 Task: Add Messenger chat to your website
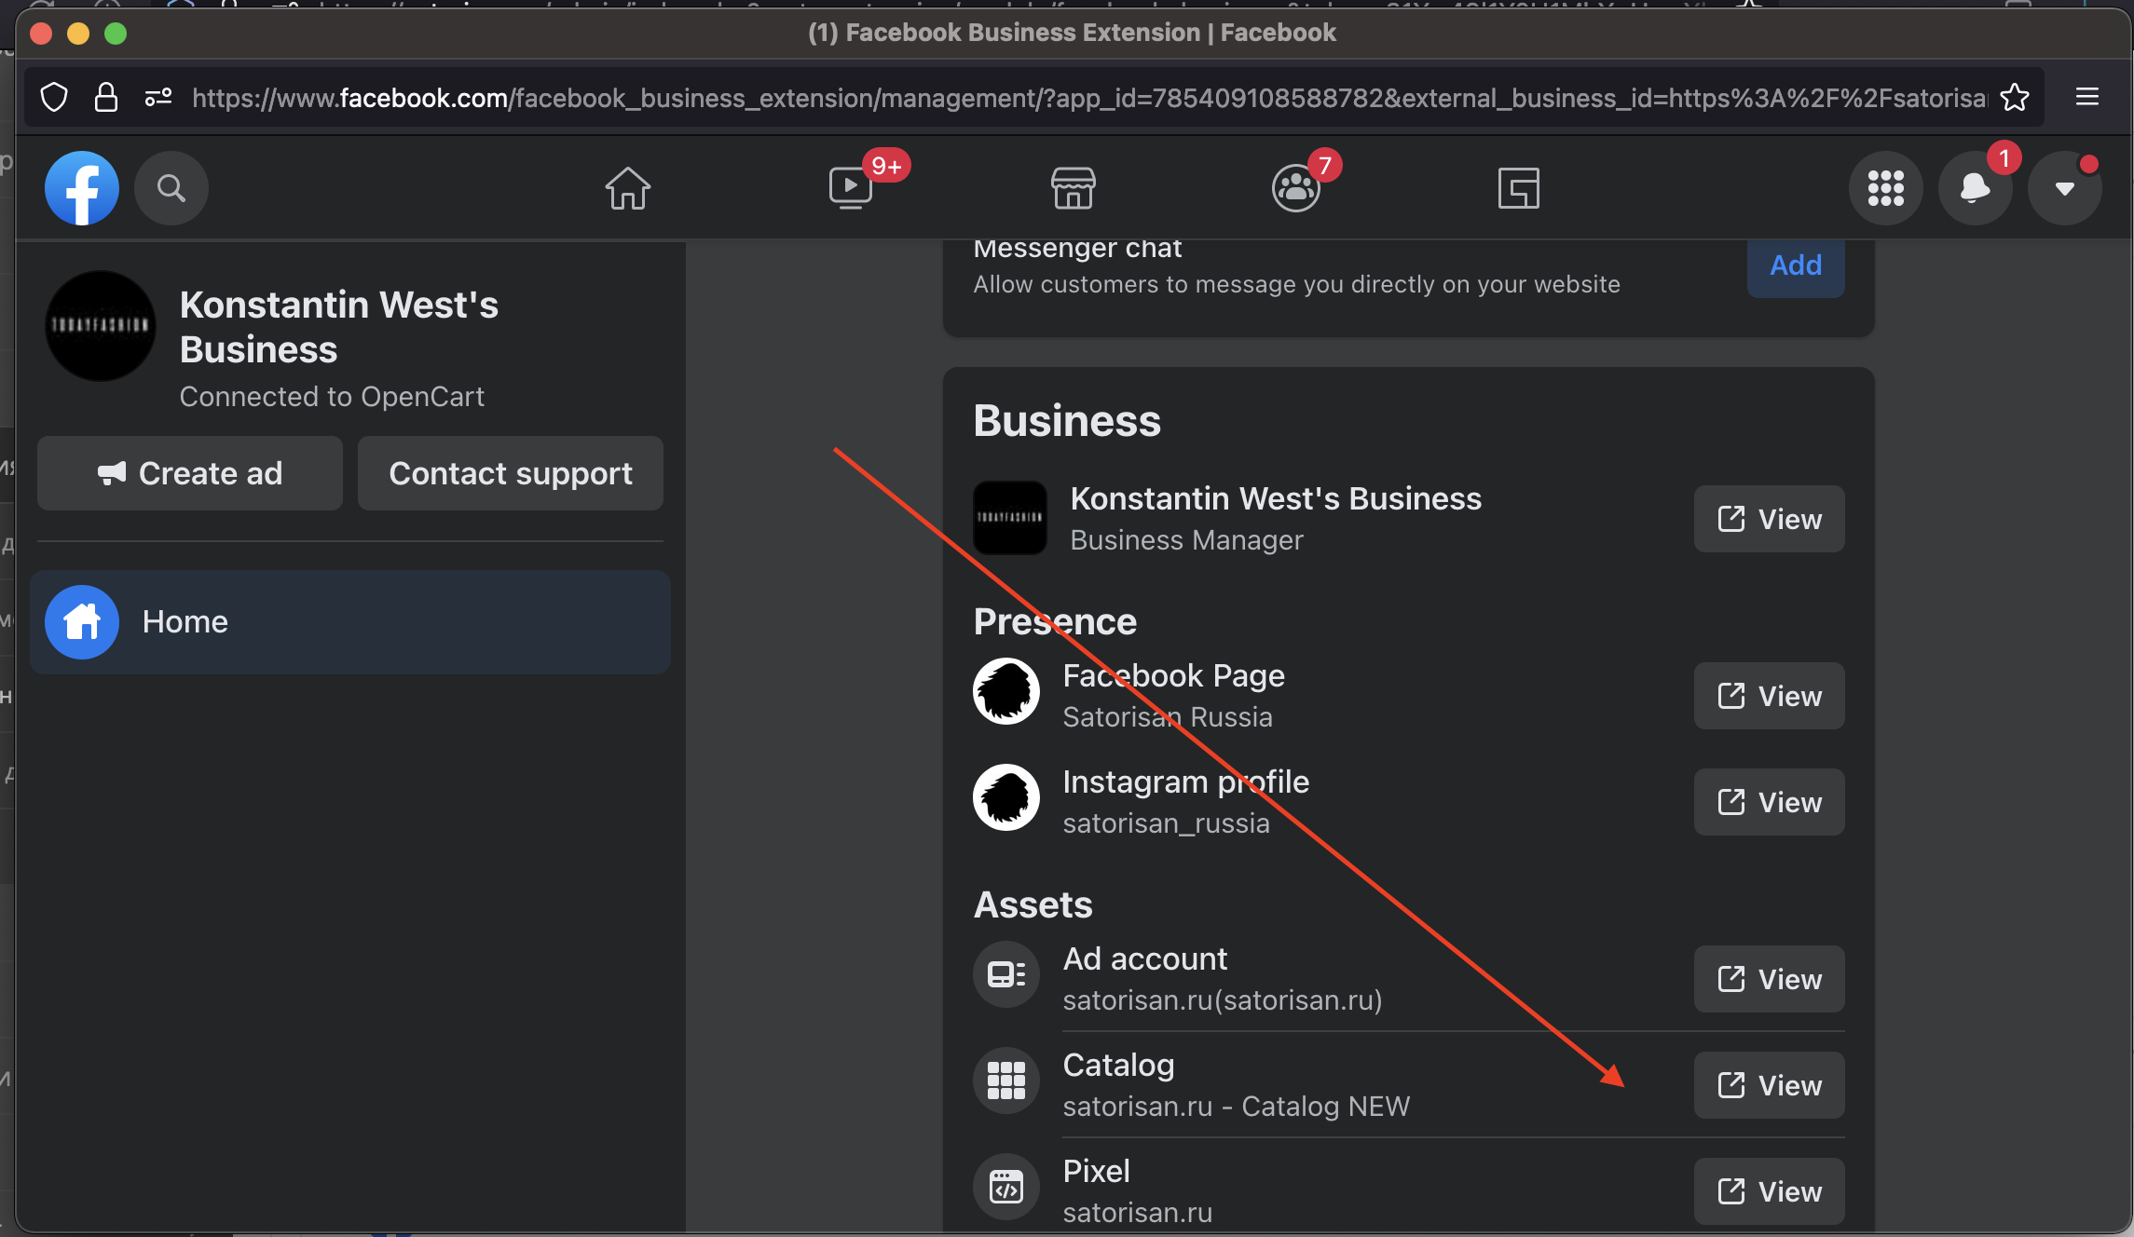click(x=1795, y=265)
